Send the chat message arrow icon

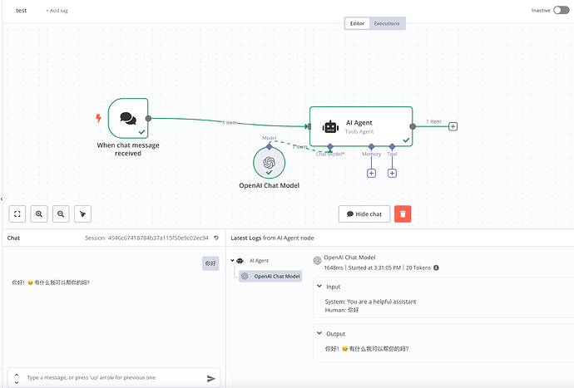click(x=210, y=378)
